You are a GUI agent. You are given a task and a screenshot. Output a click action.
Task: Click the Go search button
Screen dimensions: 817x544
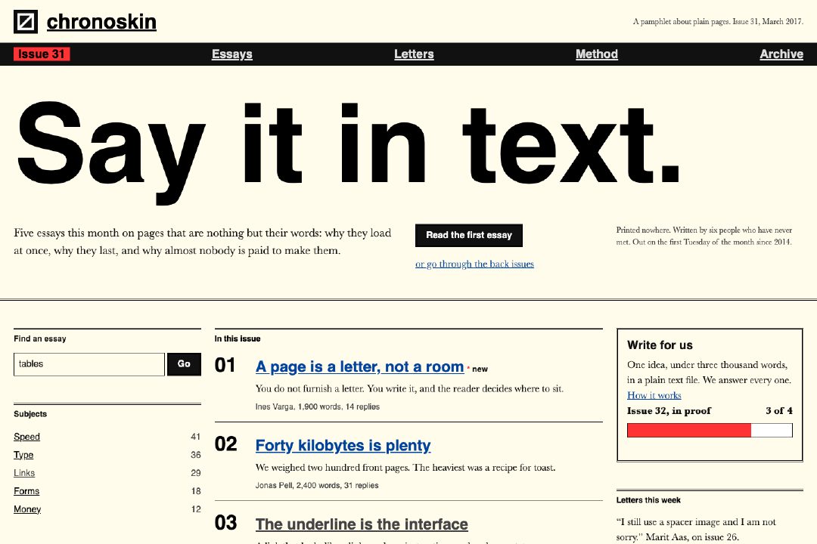point(184,364)
